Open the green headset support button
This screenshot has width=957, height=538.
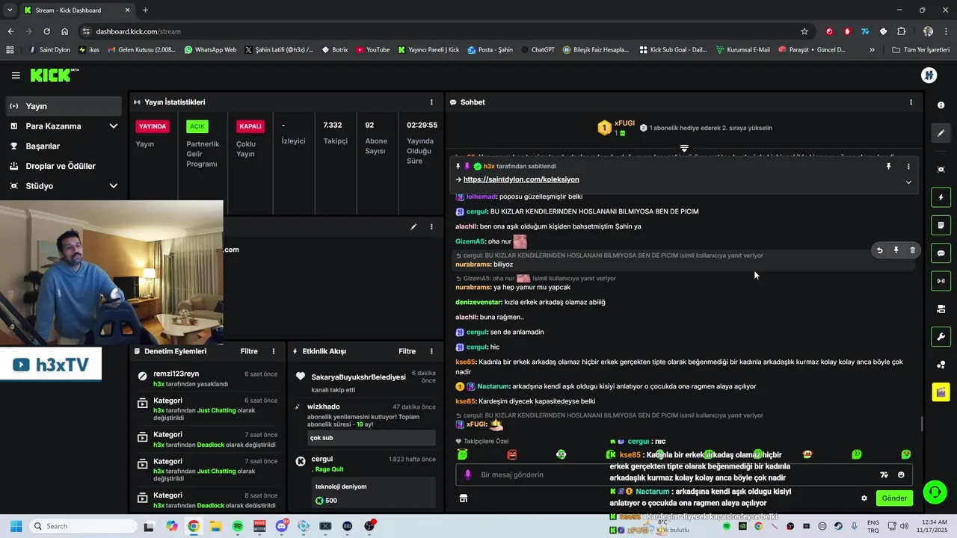click(935, 491)
